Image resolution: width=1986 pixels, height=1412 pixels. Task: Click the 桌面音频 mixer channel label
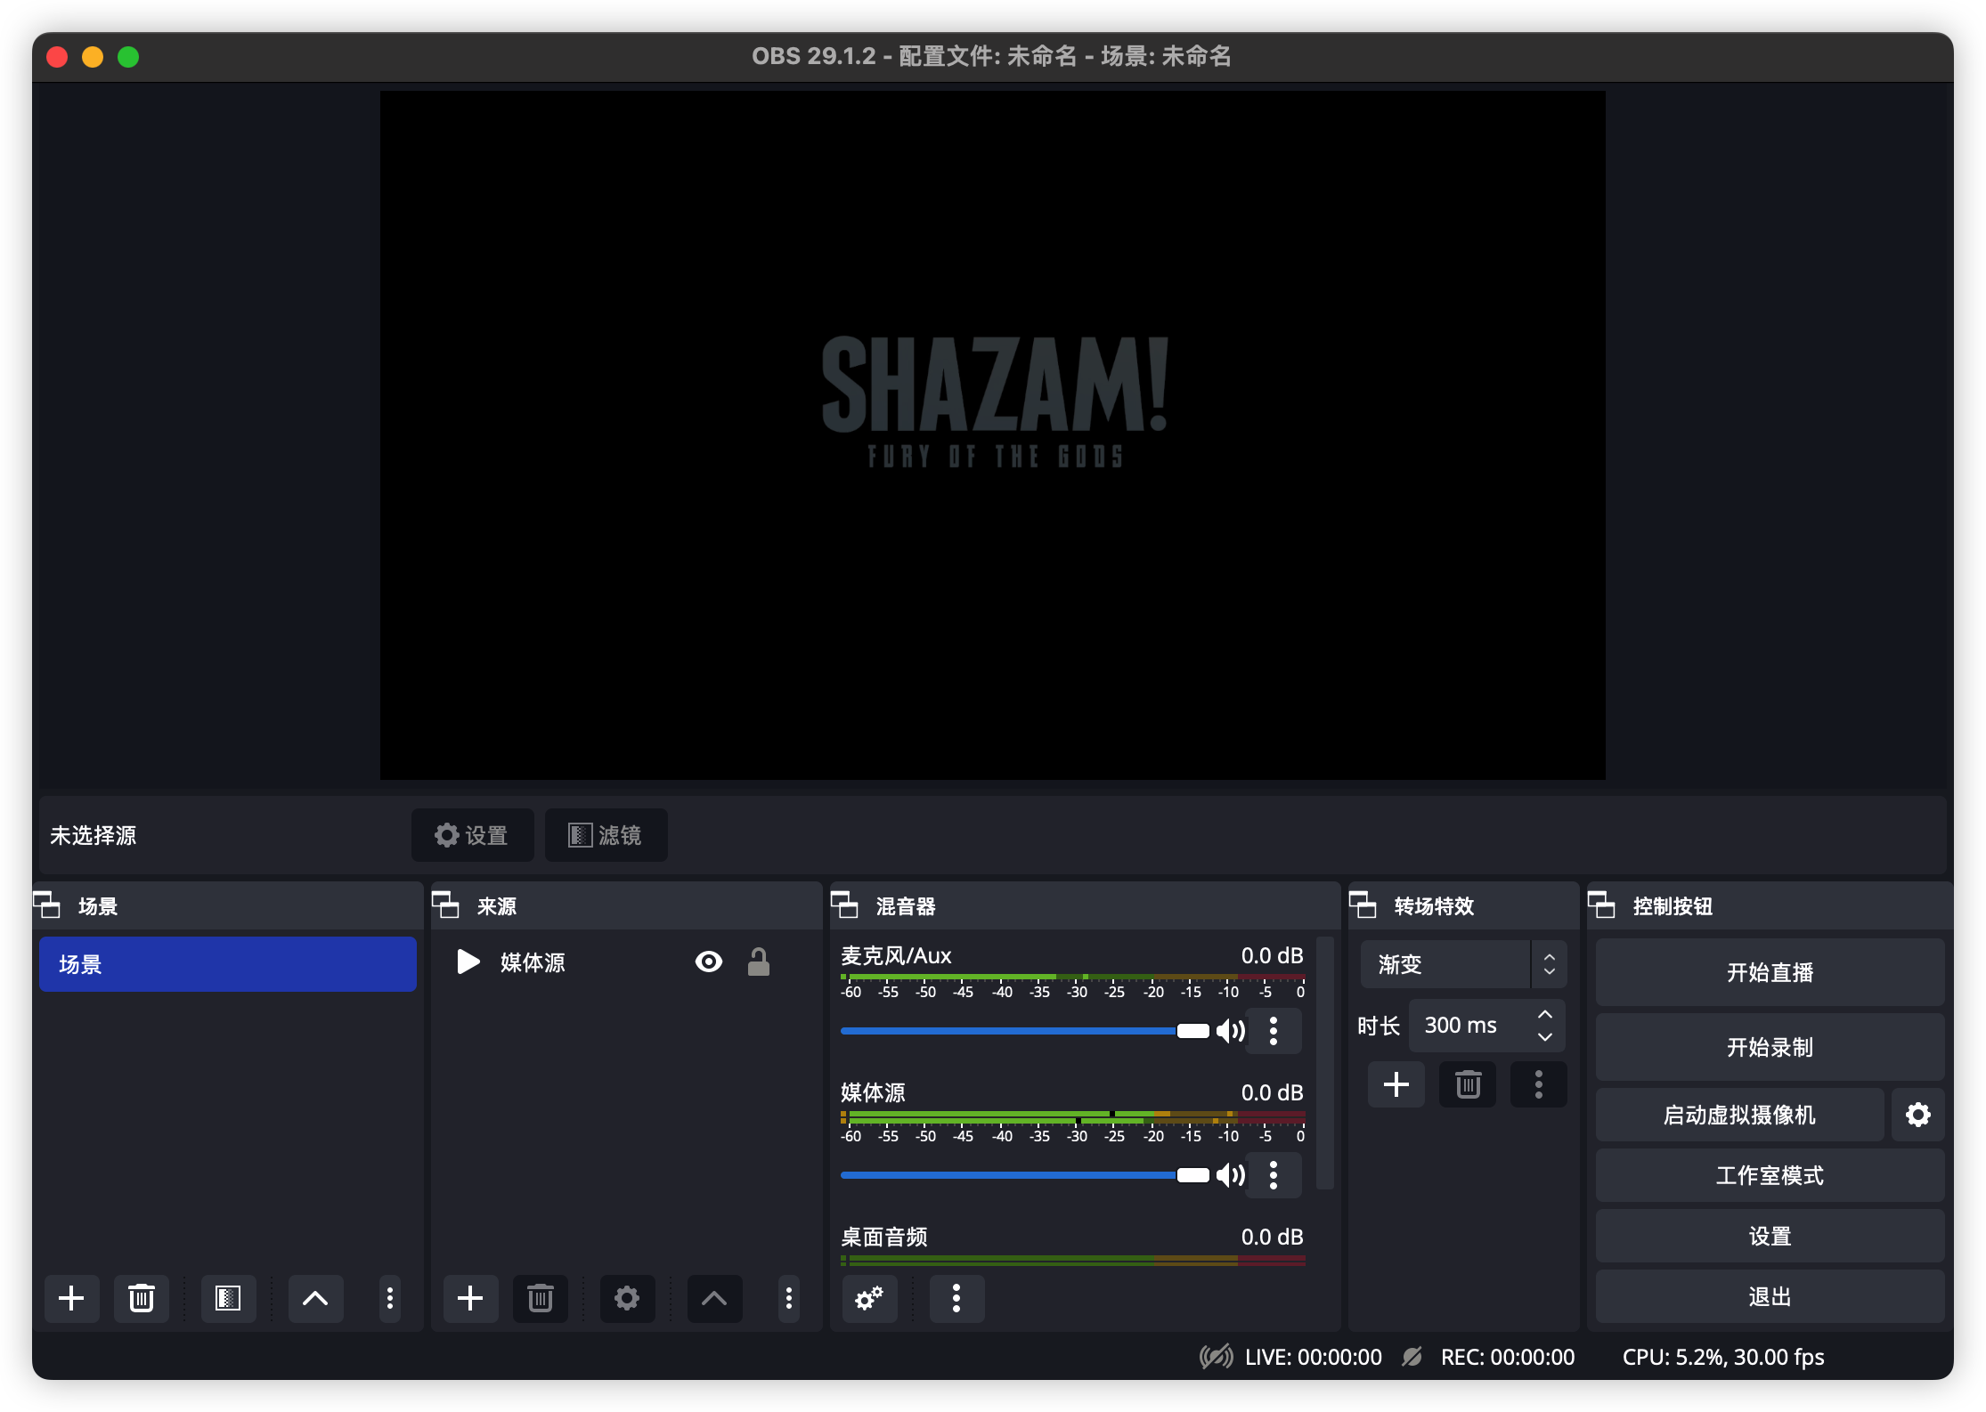(883, 1237)
